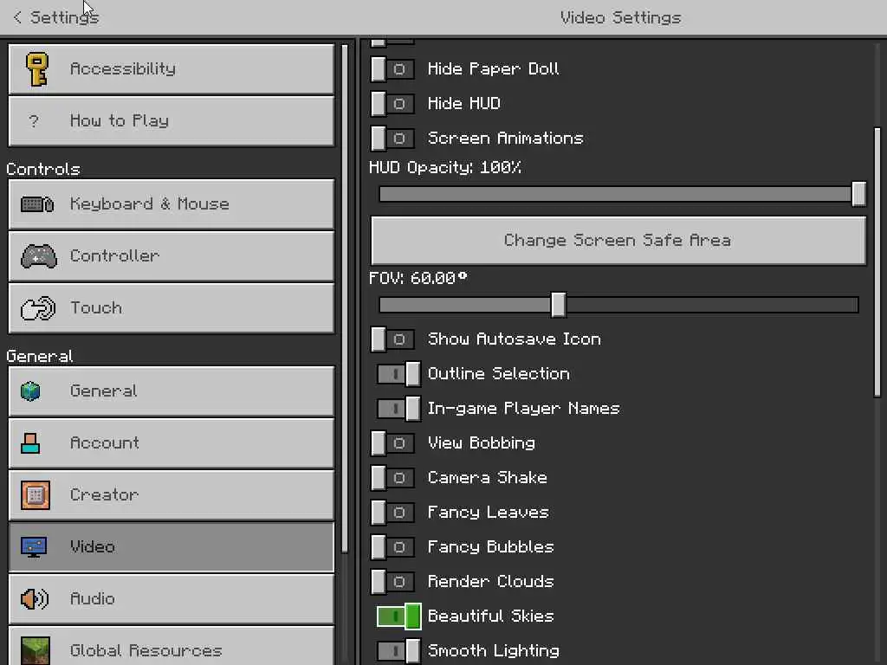887x665 pixels.
Task: Open the Accessibility settings tab
Action: pos(172,69)
